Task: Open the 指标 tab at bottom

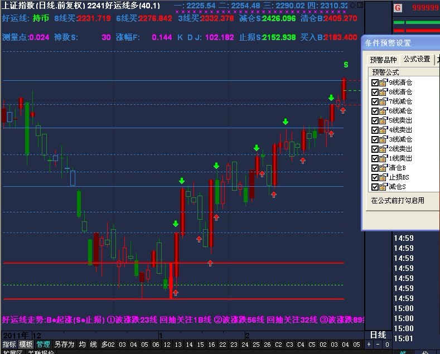Action: point(9,345)
